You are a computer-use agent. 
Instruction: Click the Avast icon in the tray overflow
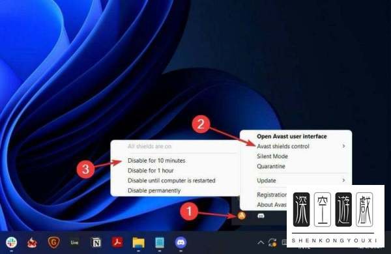[x=241, y=216]
